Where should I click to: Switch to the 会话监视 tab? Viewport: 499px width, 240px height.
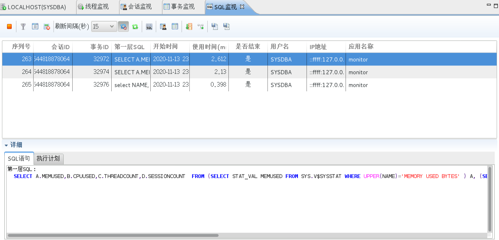tap(136, 7)
